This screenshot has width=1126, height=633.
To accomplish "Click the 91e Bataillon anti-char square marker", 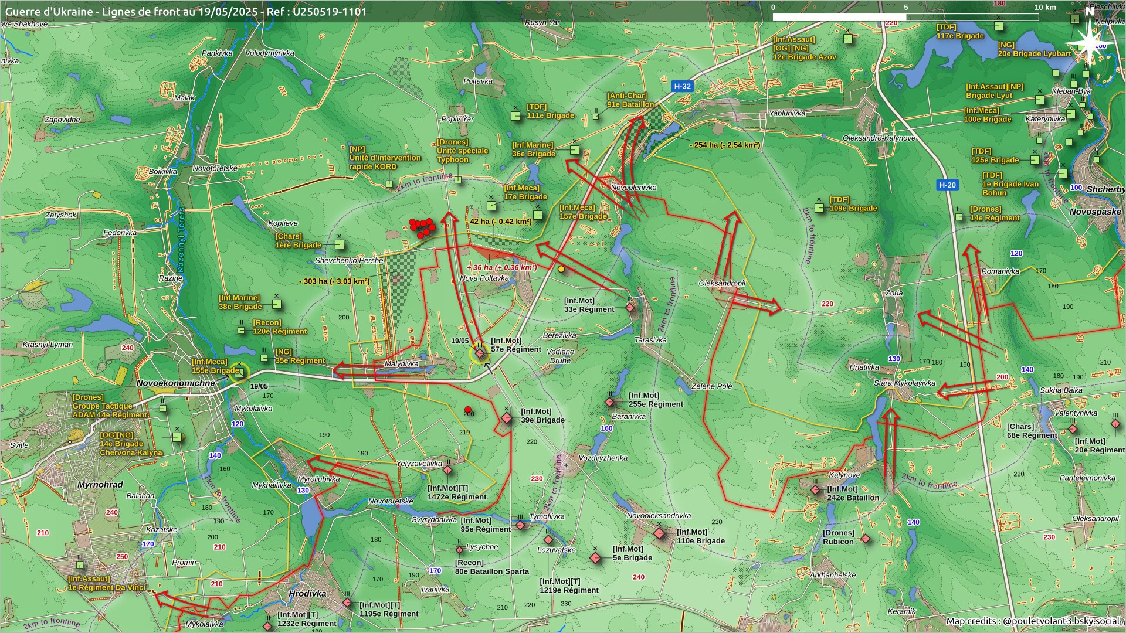I will (x=596, y=117).
